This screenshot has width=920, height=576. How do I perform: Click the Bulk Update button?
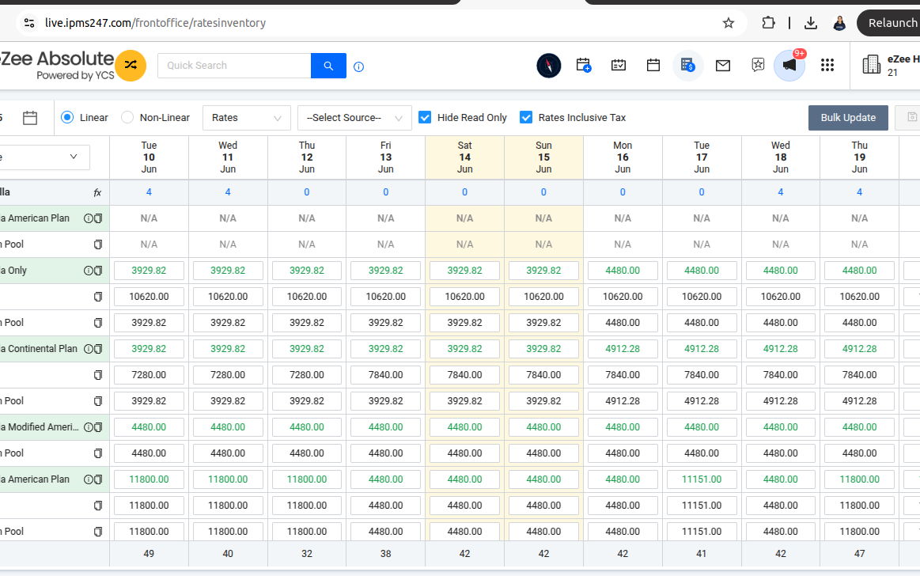click(847, 117)
